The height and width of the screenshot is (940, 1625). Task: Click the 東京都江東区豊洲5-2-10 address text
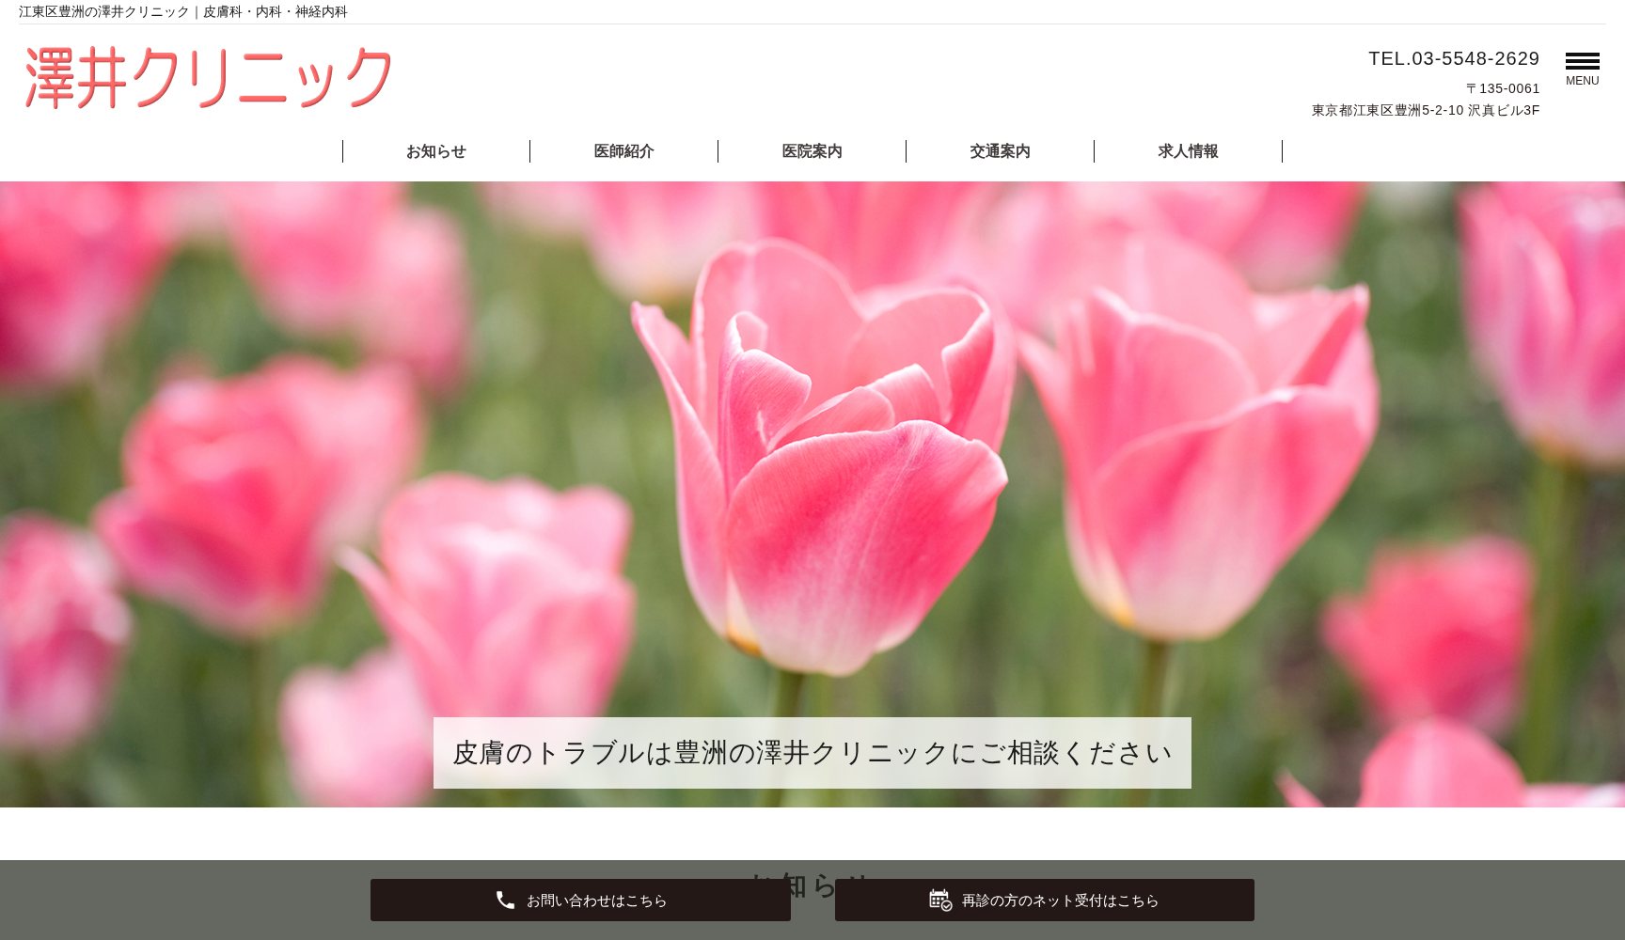[1425, 110]
